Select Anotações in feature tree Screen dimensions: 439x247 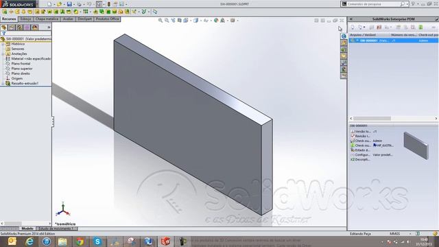click(x=19, y=54)
